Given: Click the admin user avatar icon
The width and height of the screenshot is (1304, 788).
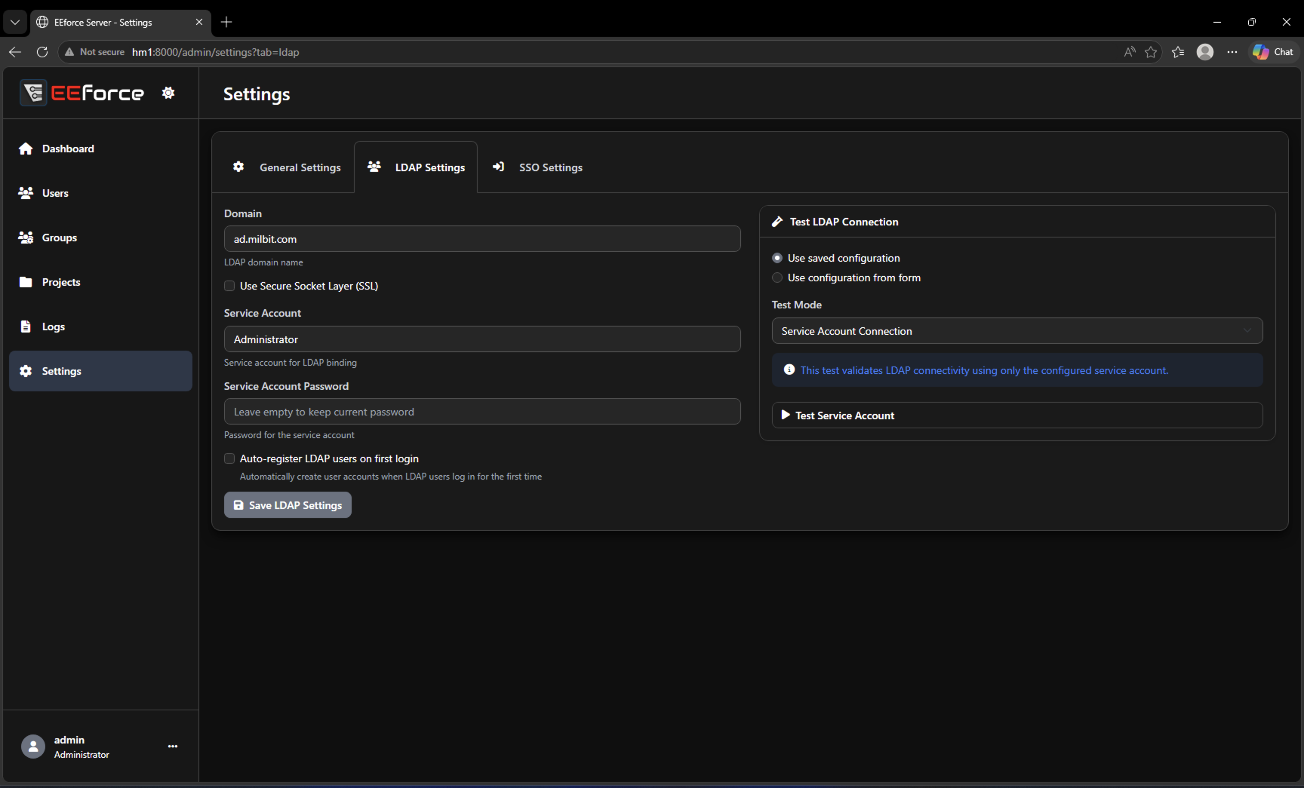Looking at the screenshot, I should click(x=33, y=746).
